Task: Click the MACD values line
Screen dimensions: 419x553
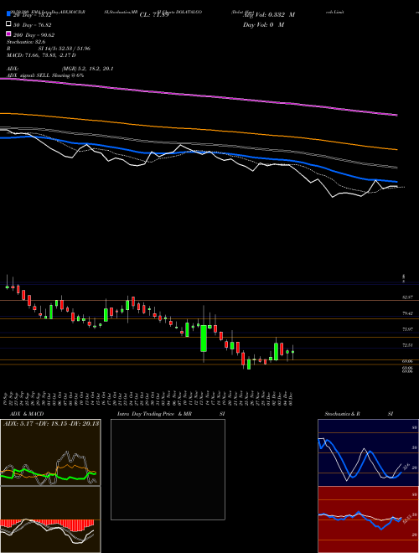Action: 41,55
